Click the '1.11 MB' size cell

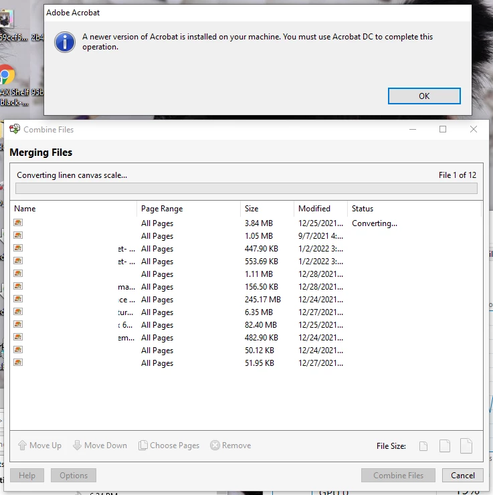[259, 274]
